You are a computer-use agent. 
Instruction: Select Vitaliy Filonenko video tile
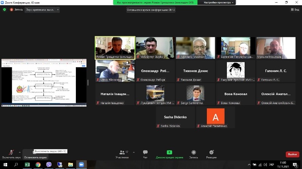pyautogui.click(x=115, y=71)
